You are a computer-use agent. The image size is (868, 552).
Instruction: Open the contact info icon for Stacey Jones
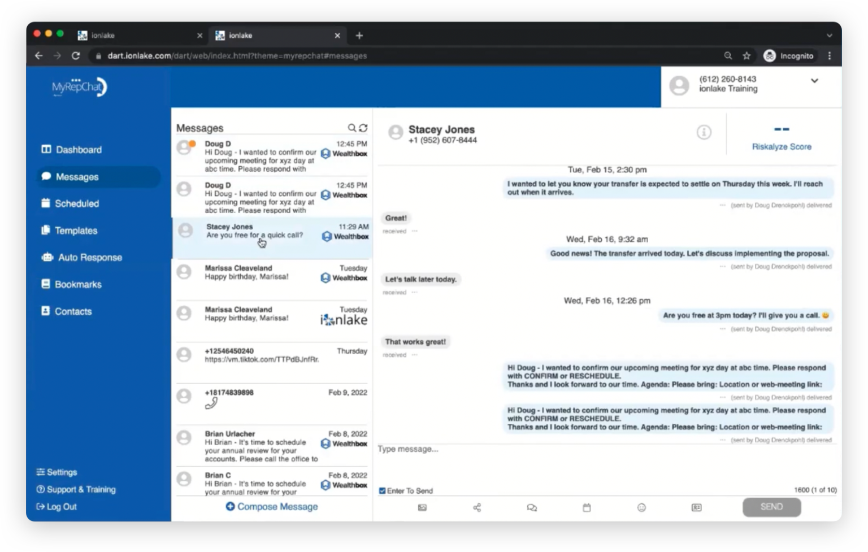click(704, 132)
